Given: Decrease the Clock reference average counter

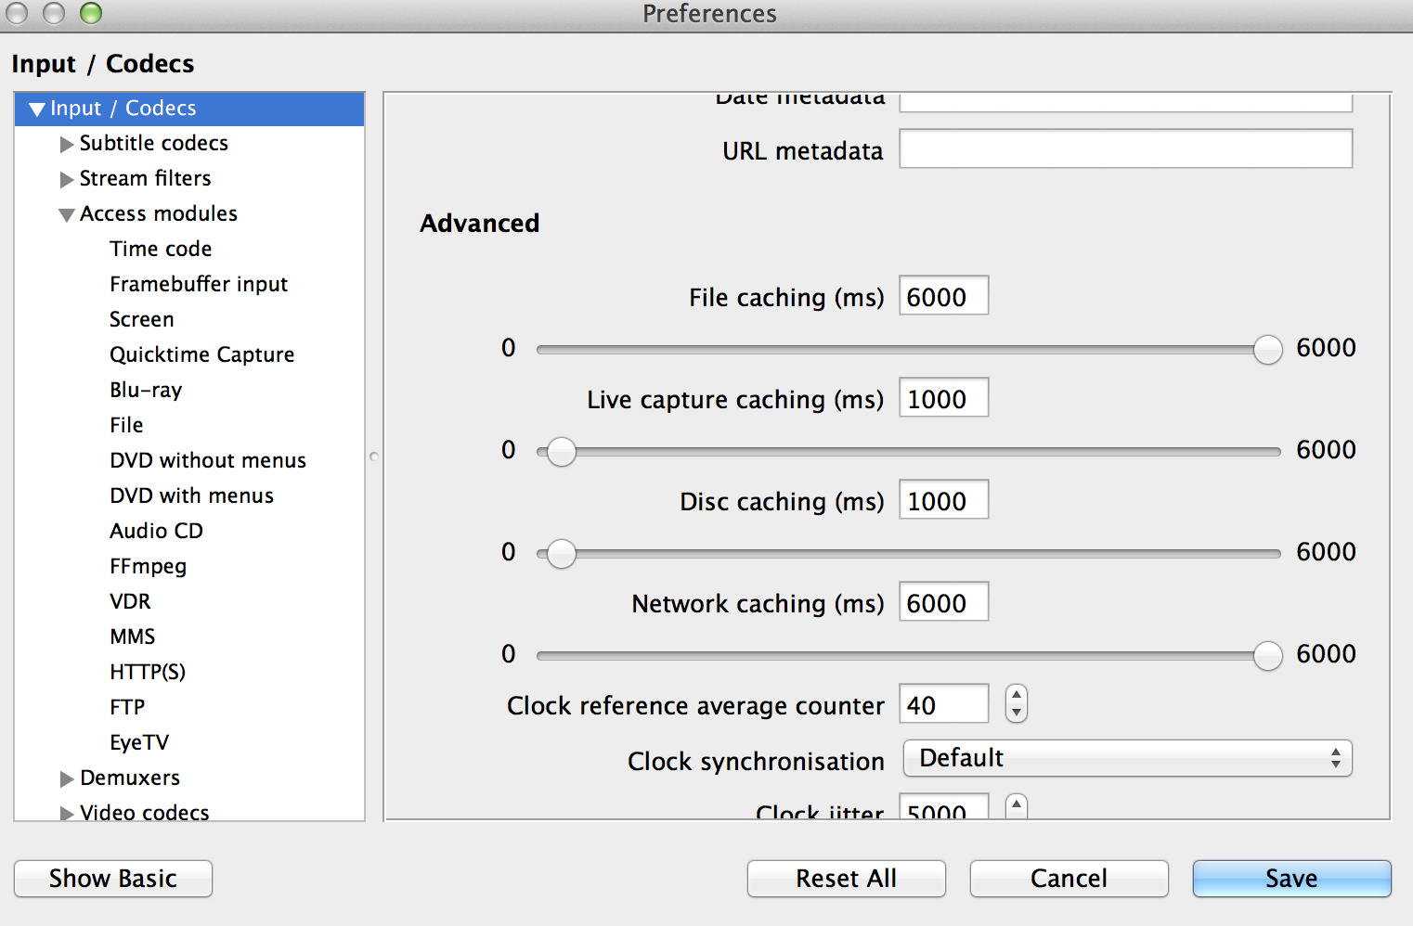Looking at the screenshot, I should click(1017, 713).
